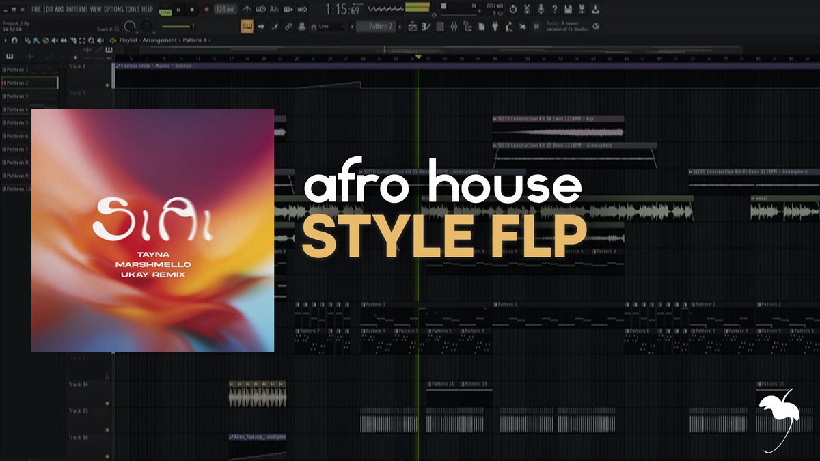Viewport: 820px width, 461px height.
Task: Click the arrow left of the Pattern 2 selector
Action: coord(353,26)
